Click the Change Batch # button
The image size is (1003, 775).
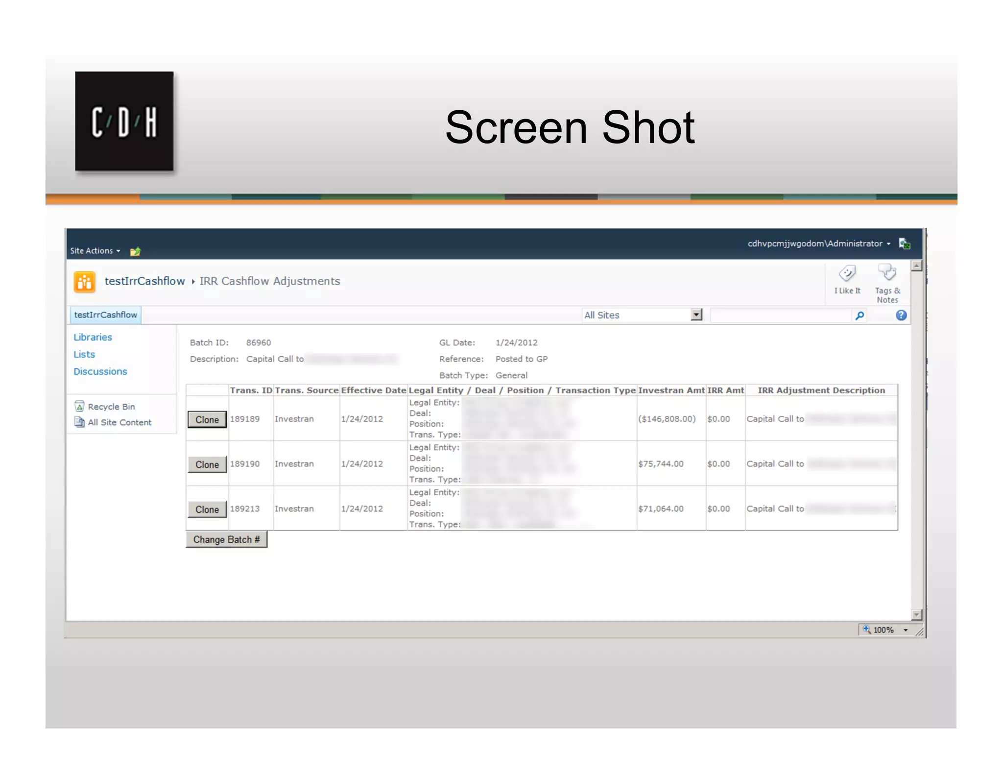227,539
